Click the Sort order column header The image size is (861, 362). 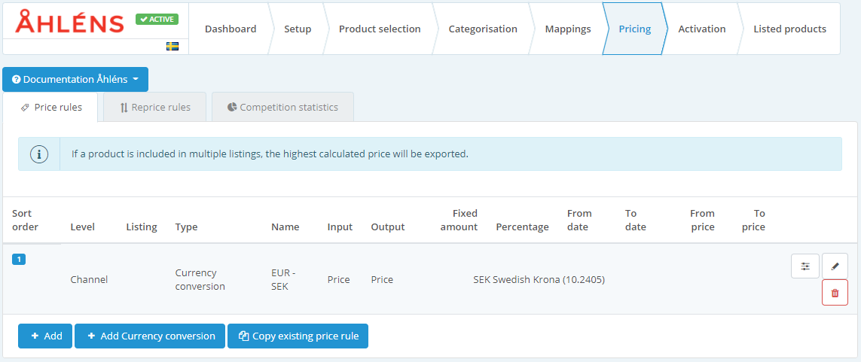point(26,220)
